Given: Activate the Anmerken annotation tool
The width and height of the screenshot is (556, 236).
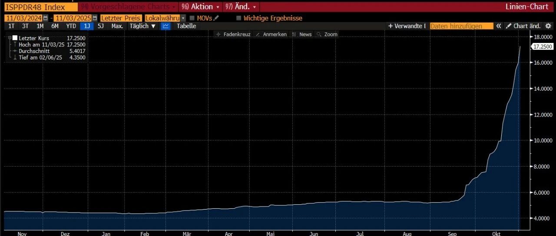Looking at the screenshot, I should 271,34.
